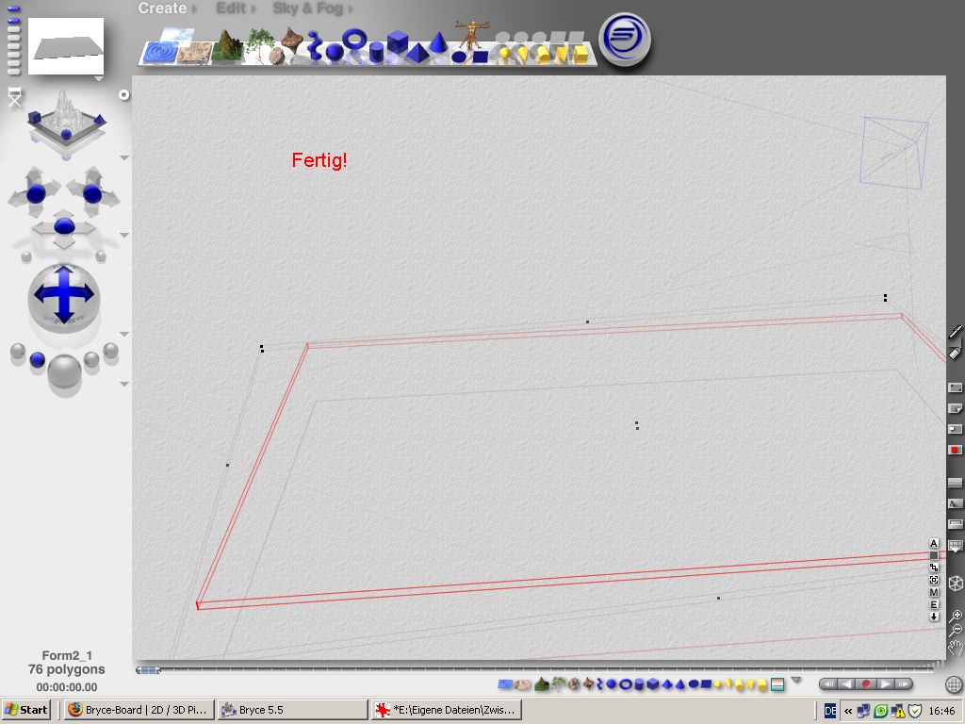Create a metaball object
Image resolution: width=965 pixels, height=724 pixels.
pyautogui.click(x=315, y=45)
